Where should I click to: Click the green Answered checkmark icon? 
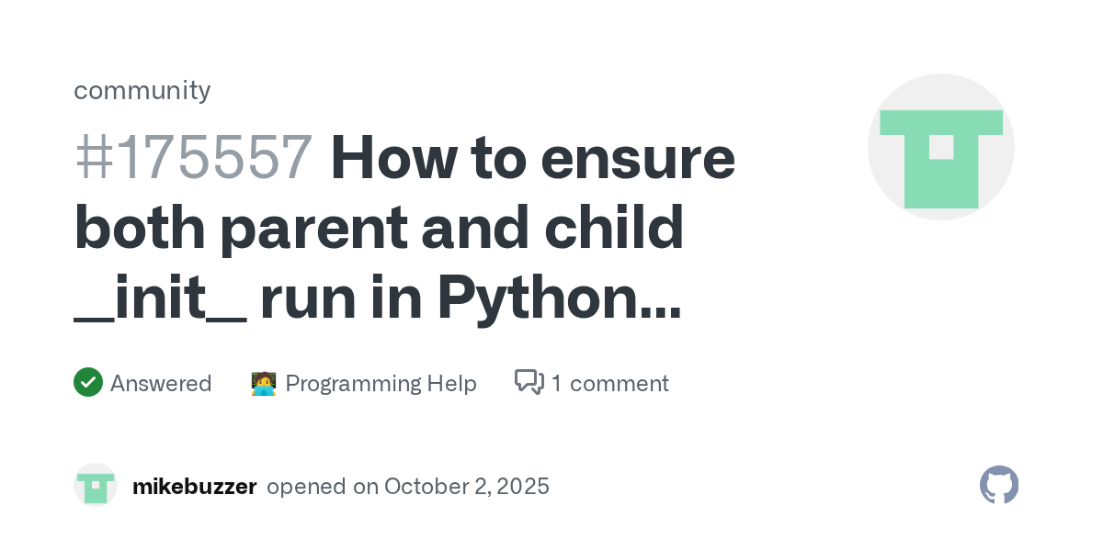88,382
